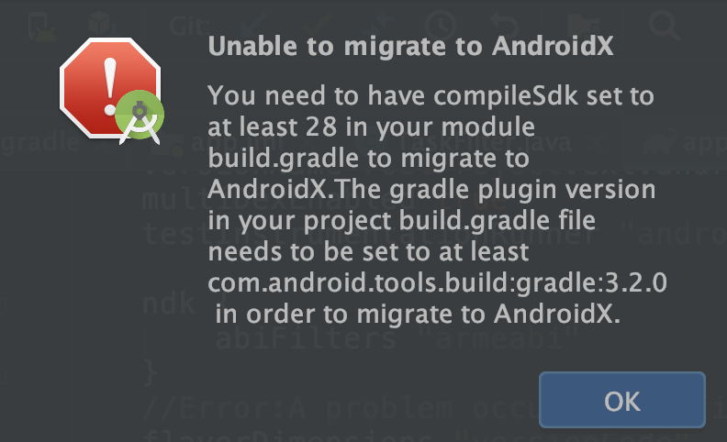Click the Git revert arrow icon

click(502, 25)
